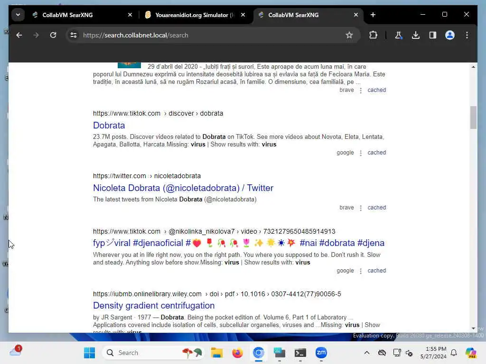
Task: Open Chrome Labs flask icon
Action: [x=399, y=35]
